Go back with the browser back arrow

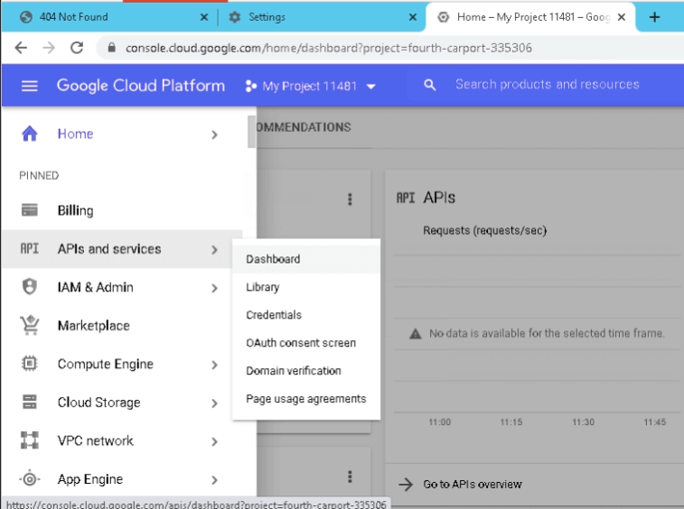click(x=21, y=48)
